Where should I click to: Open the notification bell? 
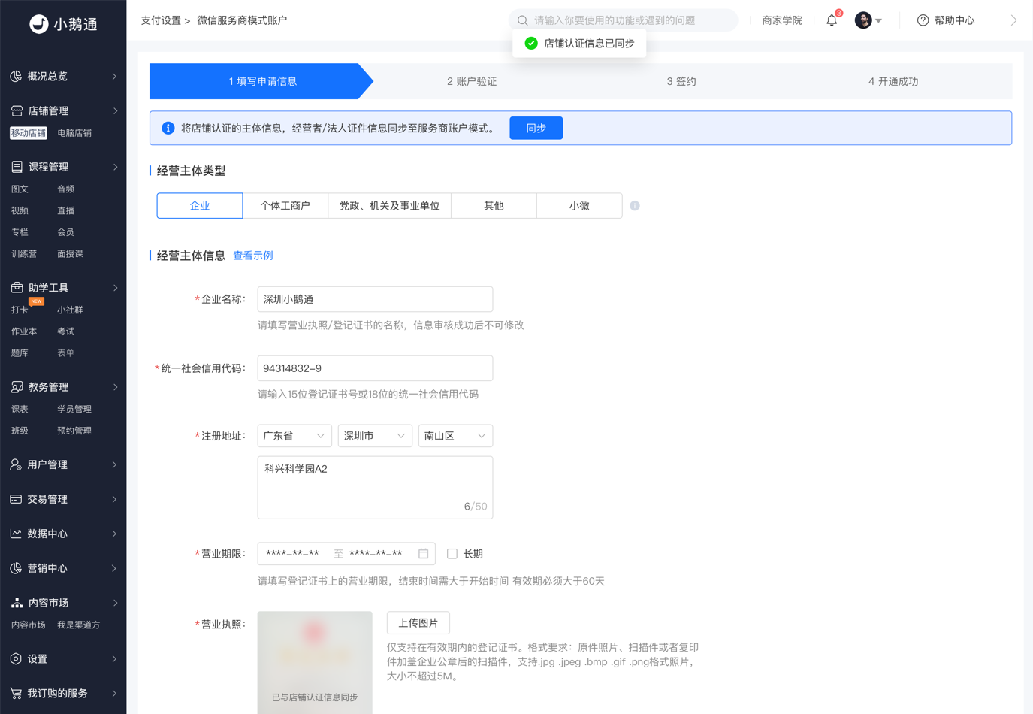click(x=832, y=20)
